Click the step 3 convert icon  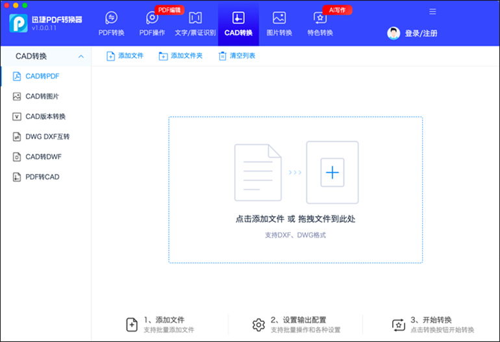[x=398, y=324]
